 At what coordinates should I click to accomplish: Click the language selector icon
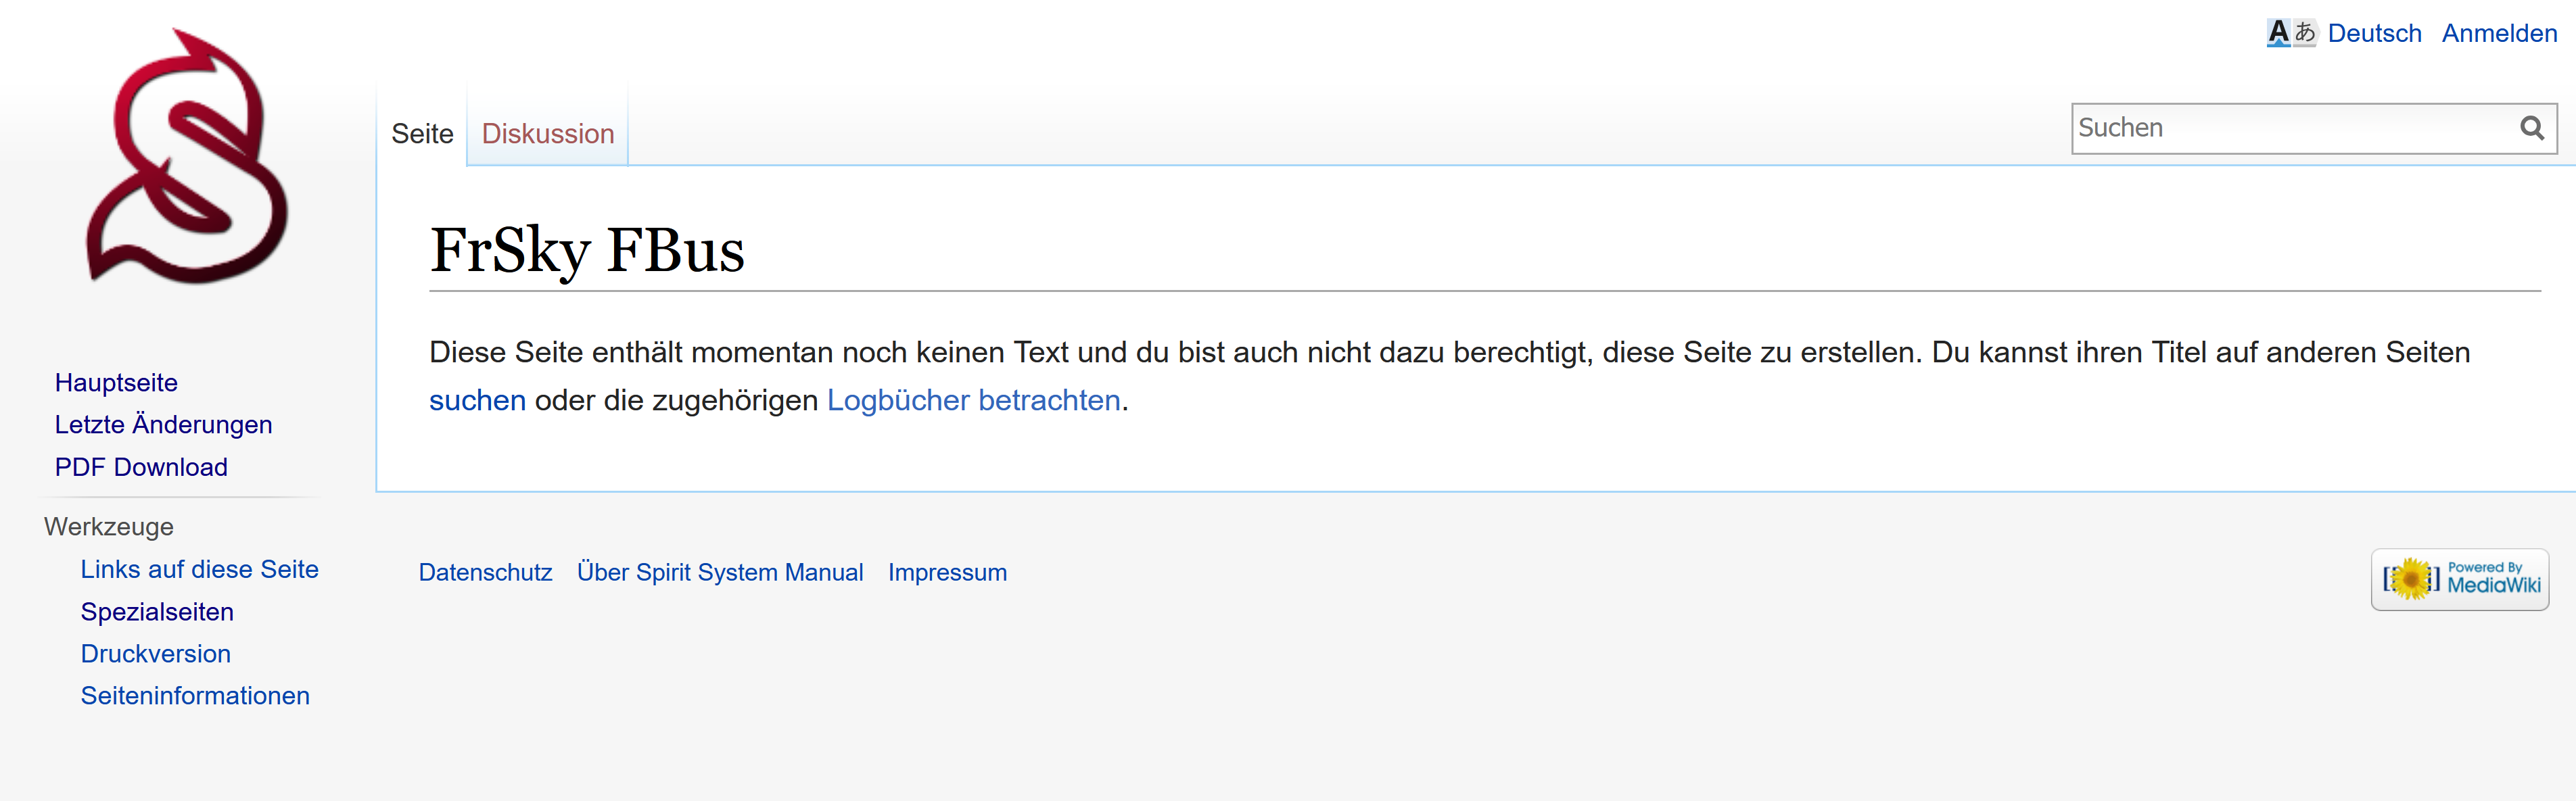[x=2290, y=33]
